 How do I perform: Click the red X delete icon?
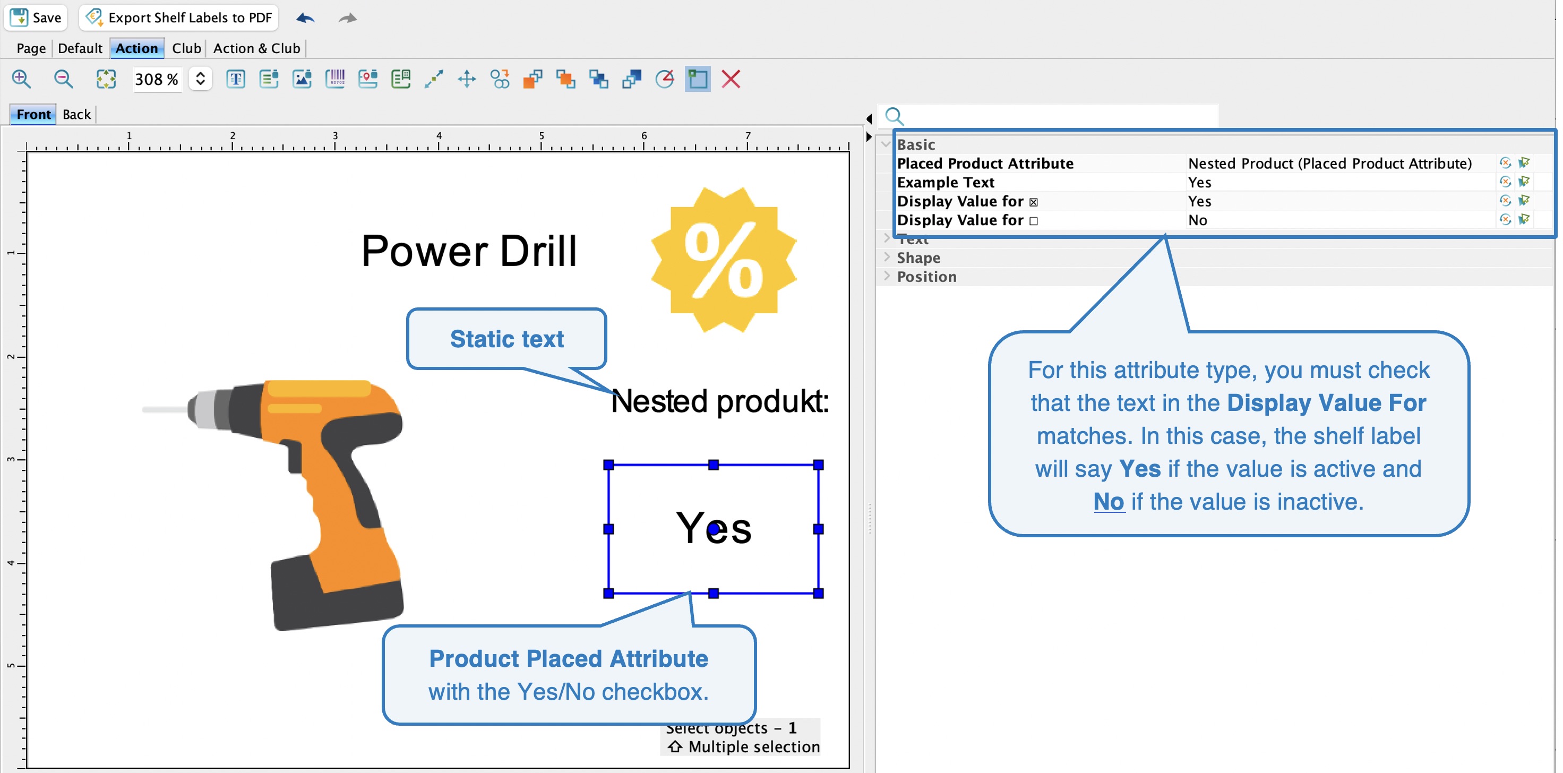(x=731, y=79)
